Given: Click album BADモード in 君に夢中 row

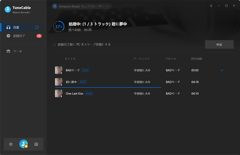Looking at the screenshot, I should coord(173,82).
